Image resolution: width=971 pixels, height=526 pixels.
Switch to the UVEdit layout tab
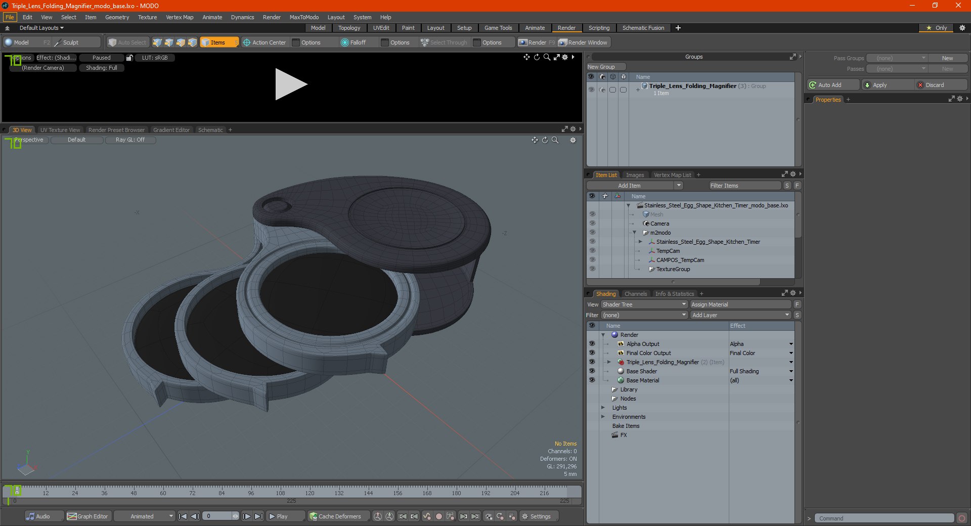point(381,28)
